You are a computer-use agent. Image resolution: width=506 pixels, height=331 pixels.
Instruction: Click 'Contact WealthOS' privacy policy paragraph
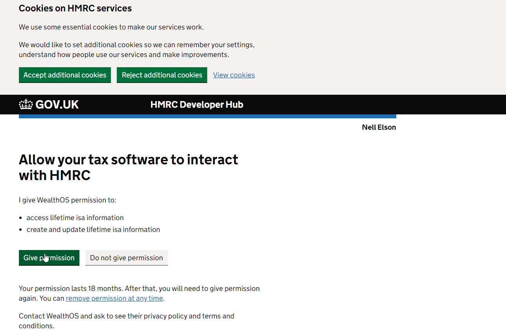(127, 321)
